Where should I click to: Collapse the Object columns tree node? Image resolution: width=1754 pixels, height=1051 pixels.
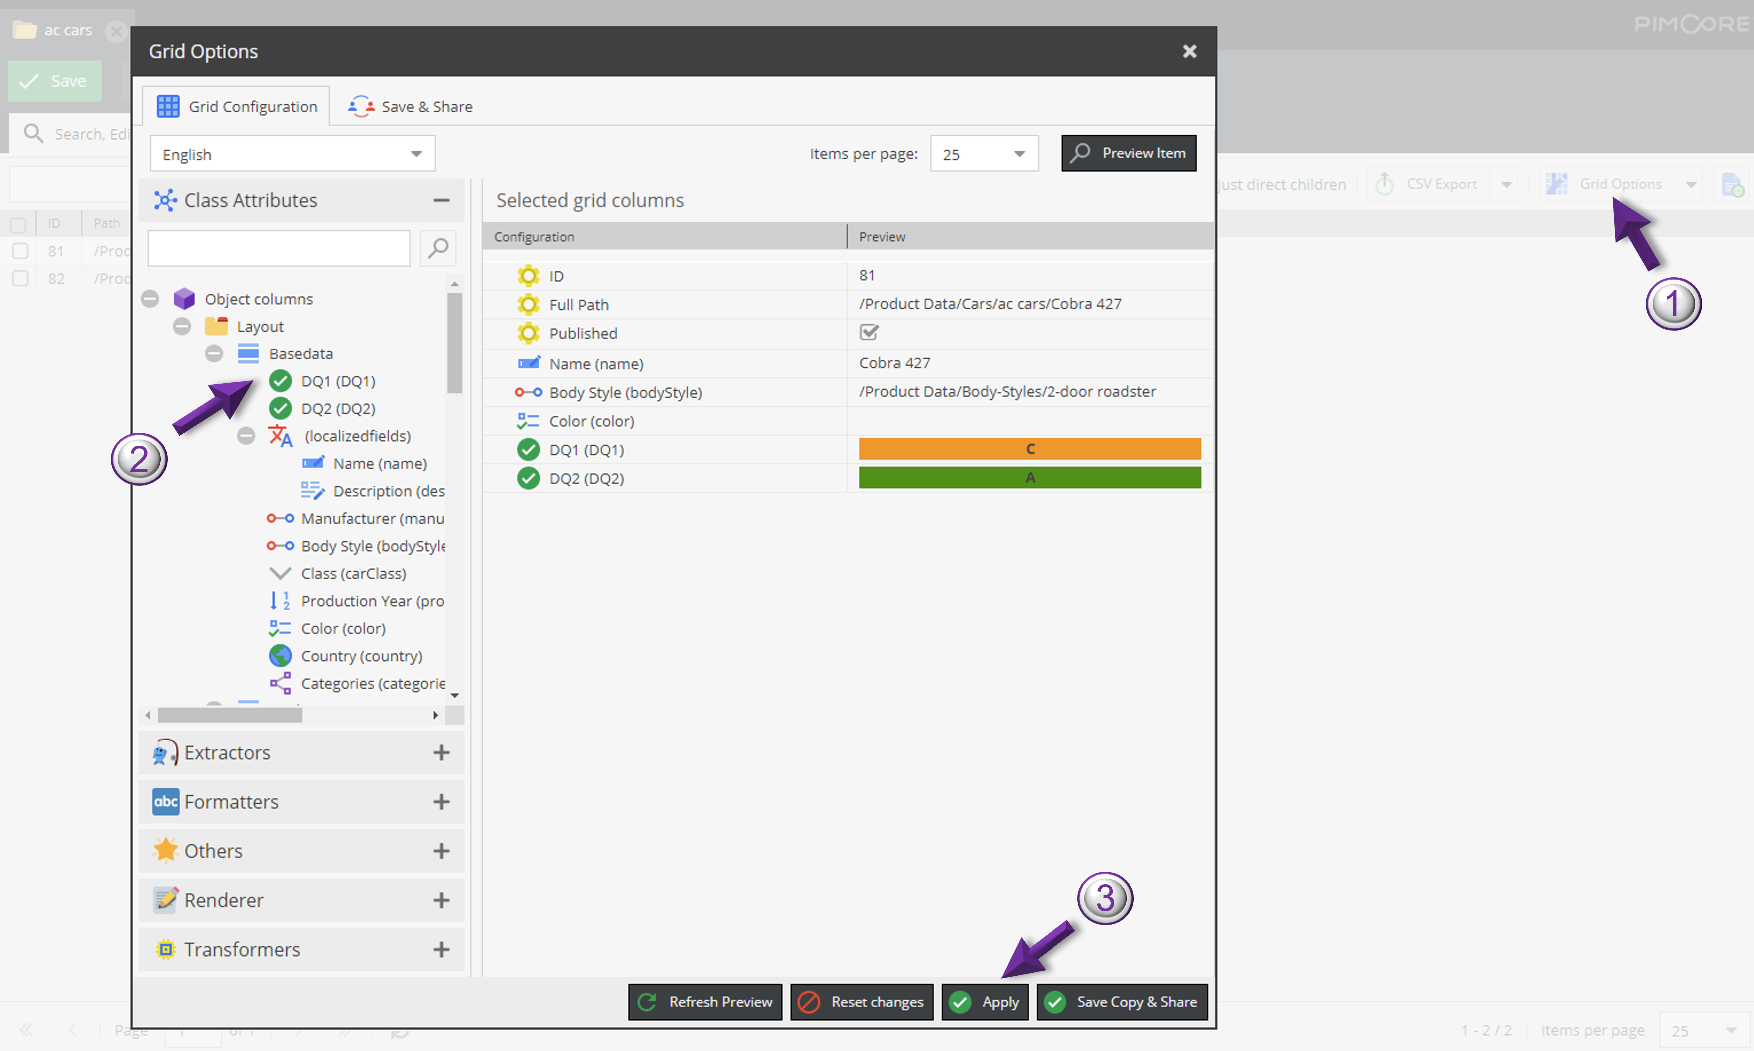[x=150, y=299]
